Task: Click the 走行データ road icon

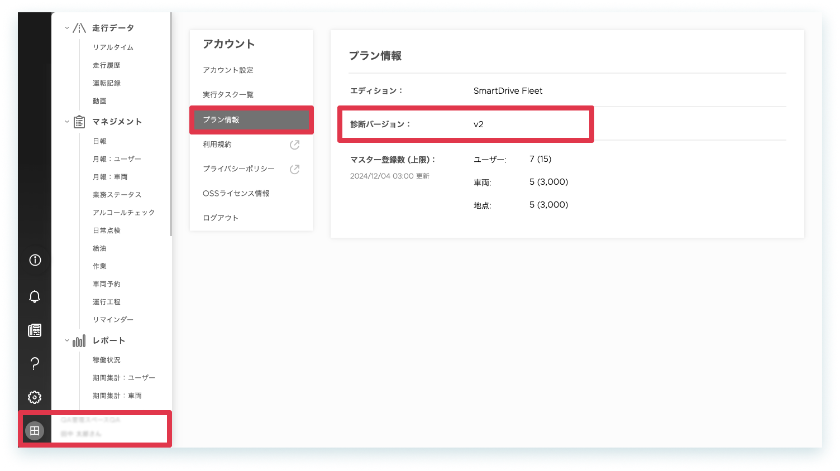Action: [79, 28]
